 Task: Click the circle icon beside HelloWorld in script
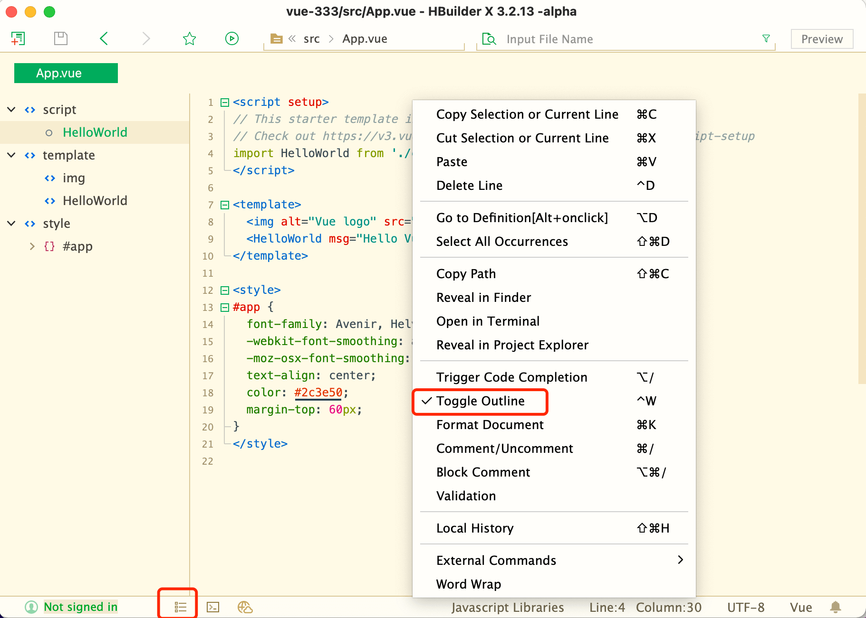(x=49, y=133)
